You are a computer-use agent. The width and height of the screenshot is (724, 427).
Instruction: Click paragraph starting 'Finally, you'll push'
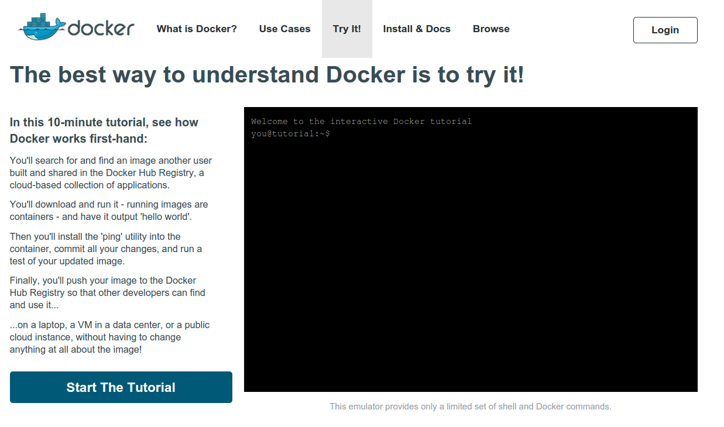(x=108, y=292)
